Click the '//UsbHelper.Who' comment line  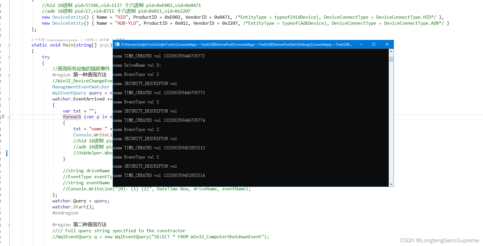pyautogui.click(x=93, y=153)
